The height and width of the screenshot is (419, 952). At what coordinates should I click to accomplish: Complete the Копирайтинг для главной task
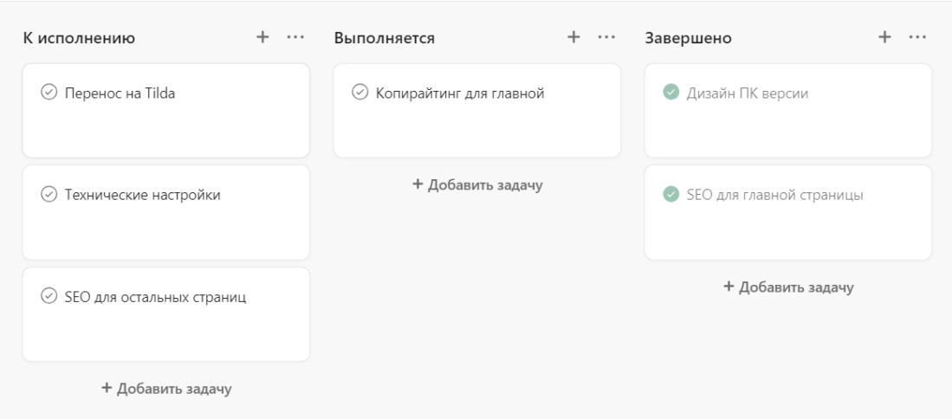(x=359, y=93)
